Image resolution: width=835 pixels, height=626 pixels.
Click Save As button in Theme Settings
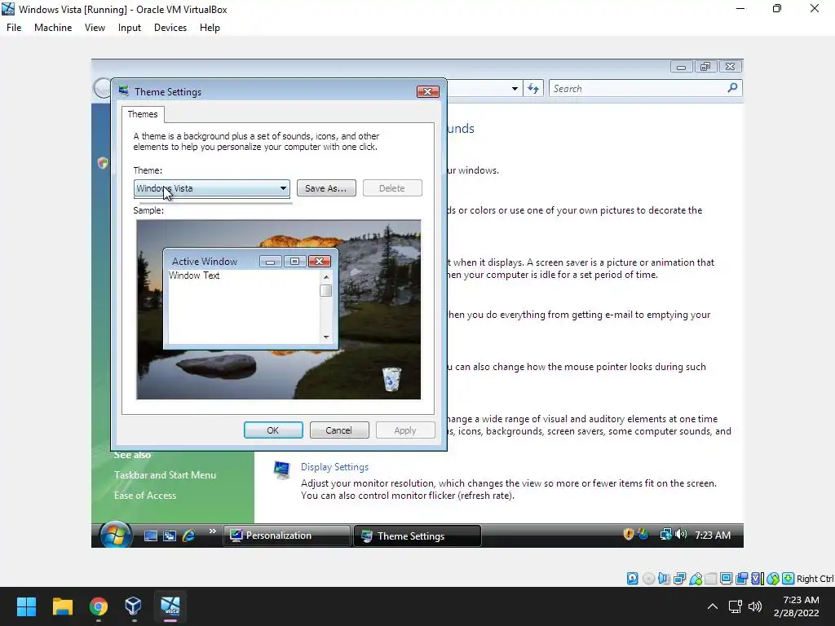326,188
